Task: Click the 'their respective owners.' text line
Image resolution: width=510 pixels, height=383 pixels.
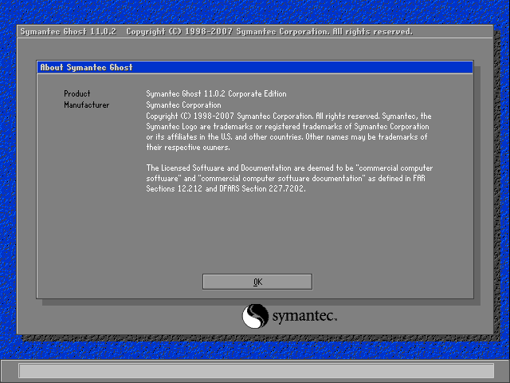Action: tap(188, 147)
